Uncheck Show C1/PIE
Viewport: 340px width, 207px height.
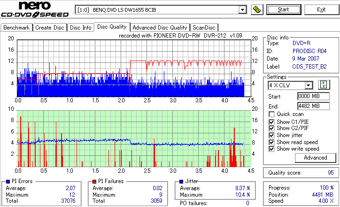[x=271, y=122]
